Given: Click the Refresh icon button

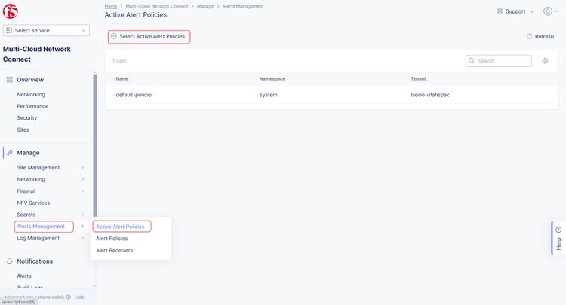Looking at the screenshot, I should tap(530, 36).
